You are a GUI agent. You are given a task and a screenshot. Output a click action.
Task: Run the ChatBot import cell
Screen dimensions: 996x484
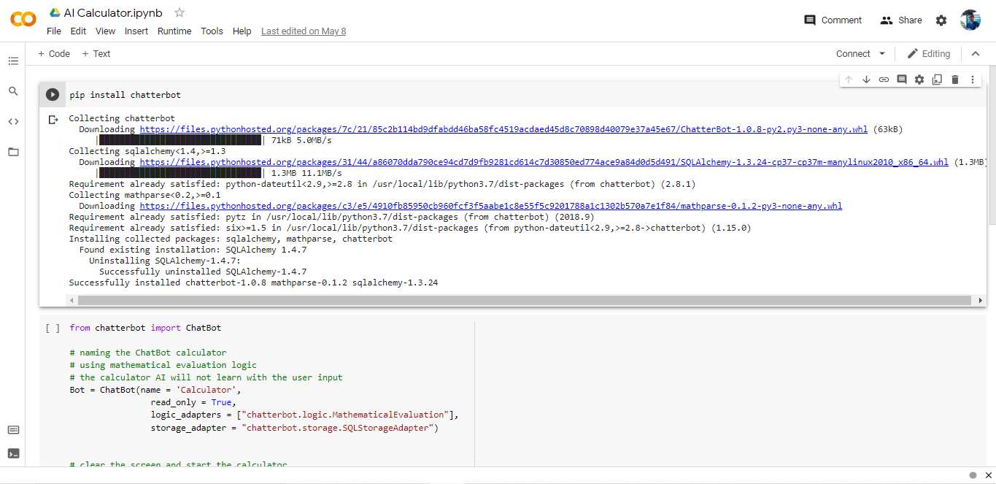point(53,328)
